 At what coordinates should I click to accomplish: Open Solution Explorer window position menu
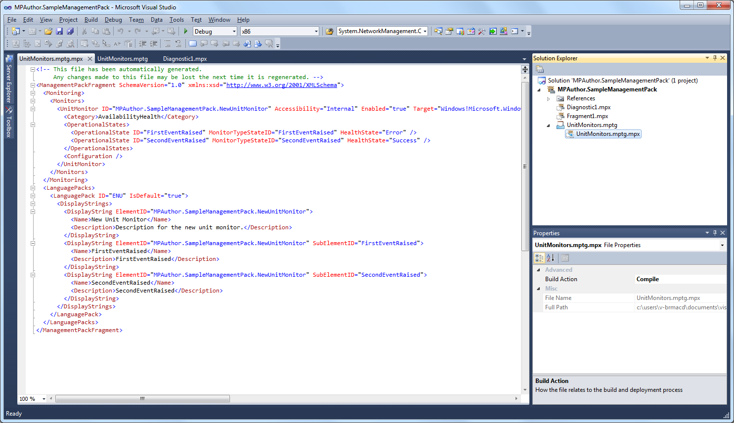(707, 58)
